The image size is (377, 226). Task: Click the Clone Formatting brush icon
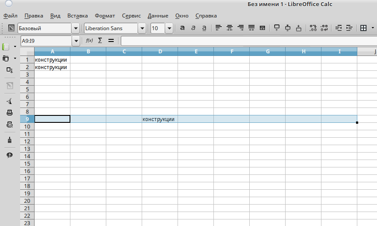pyautogui.click(x=9, y=140)
